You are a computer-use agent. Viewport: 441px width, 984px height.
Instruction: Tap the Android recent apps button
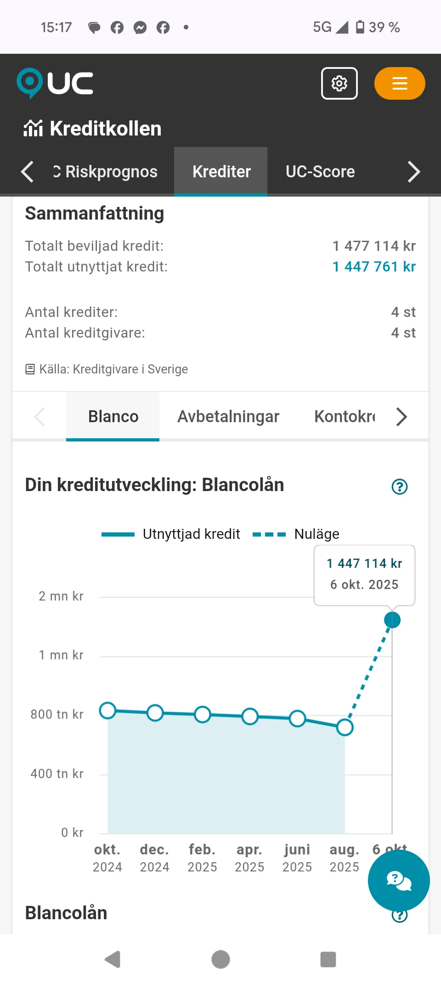(328, 959)
